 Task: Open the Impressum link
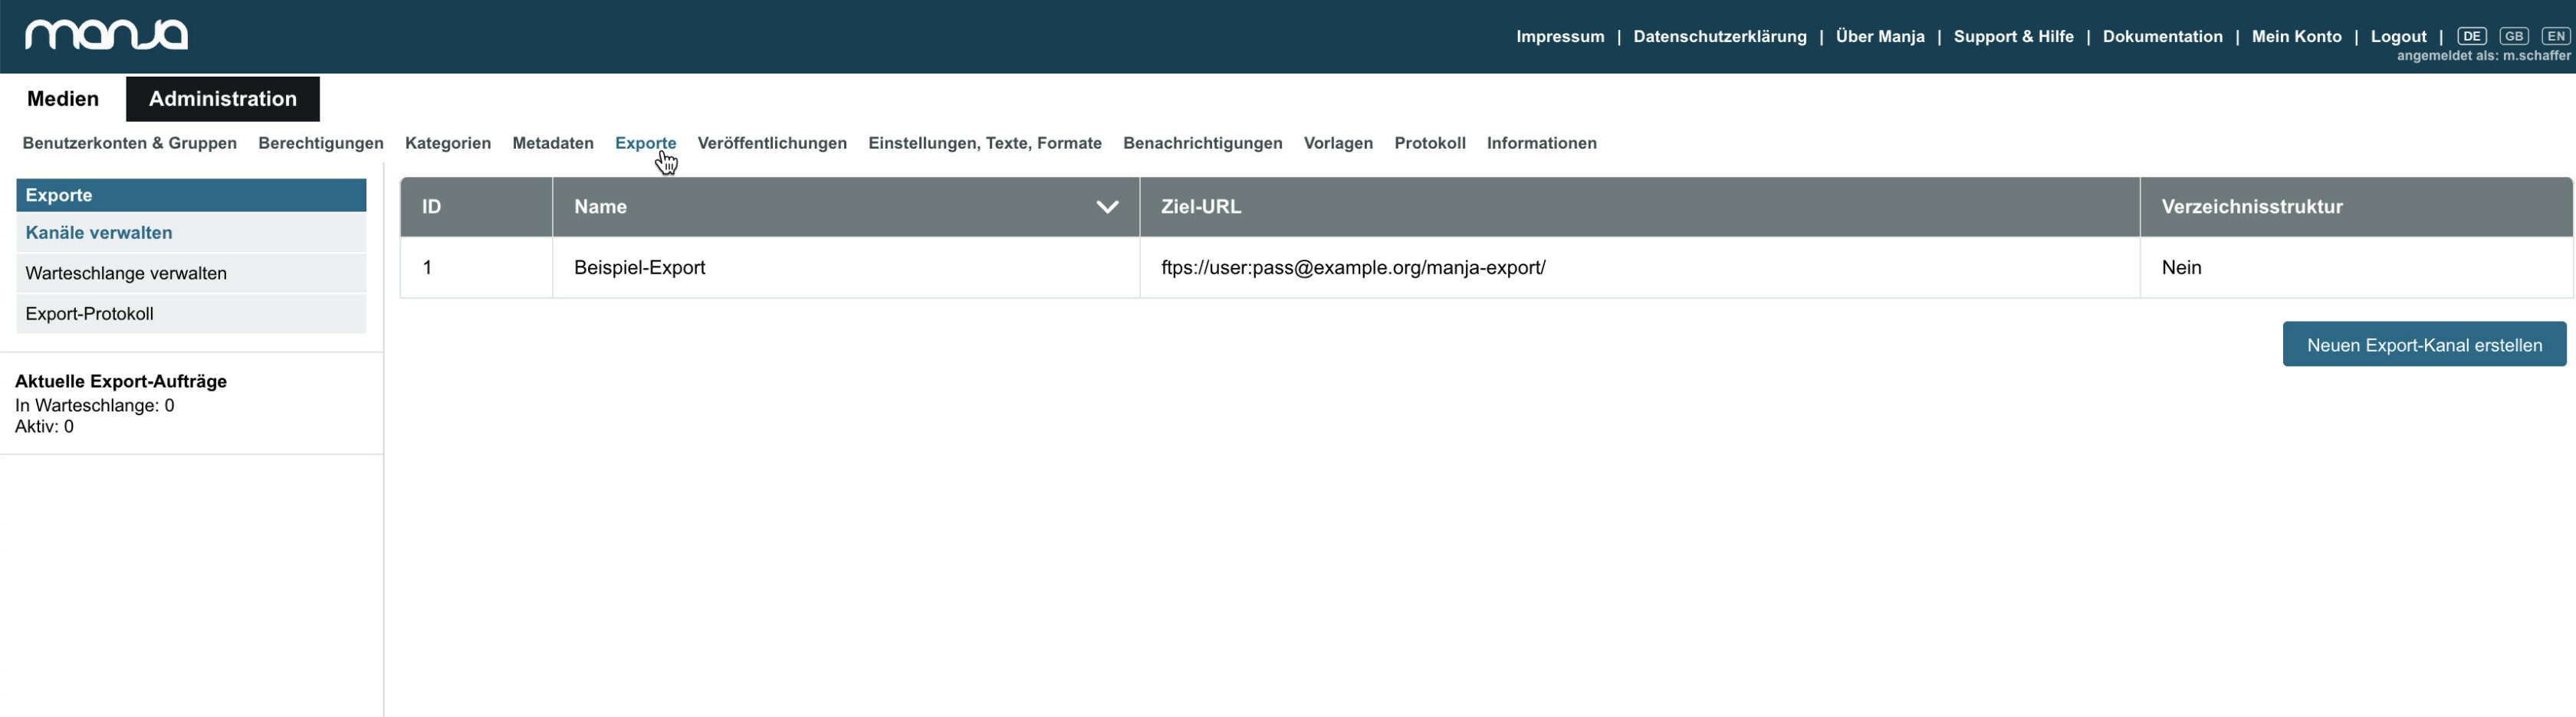click(1560, 36)
